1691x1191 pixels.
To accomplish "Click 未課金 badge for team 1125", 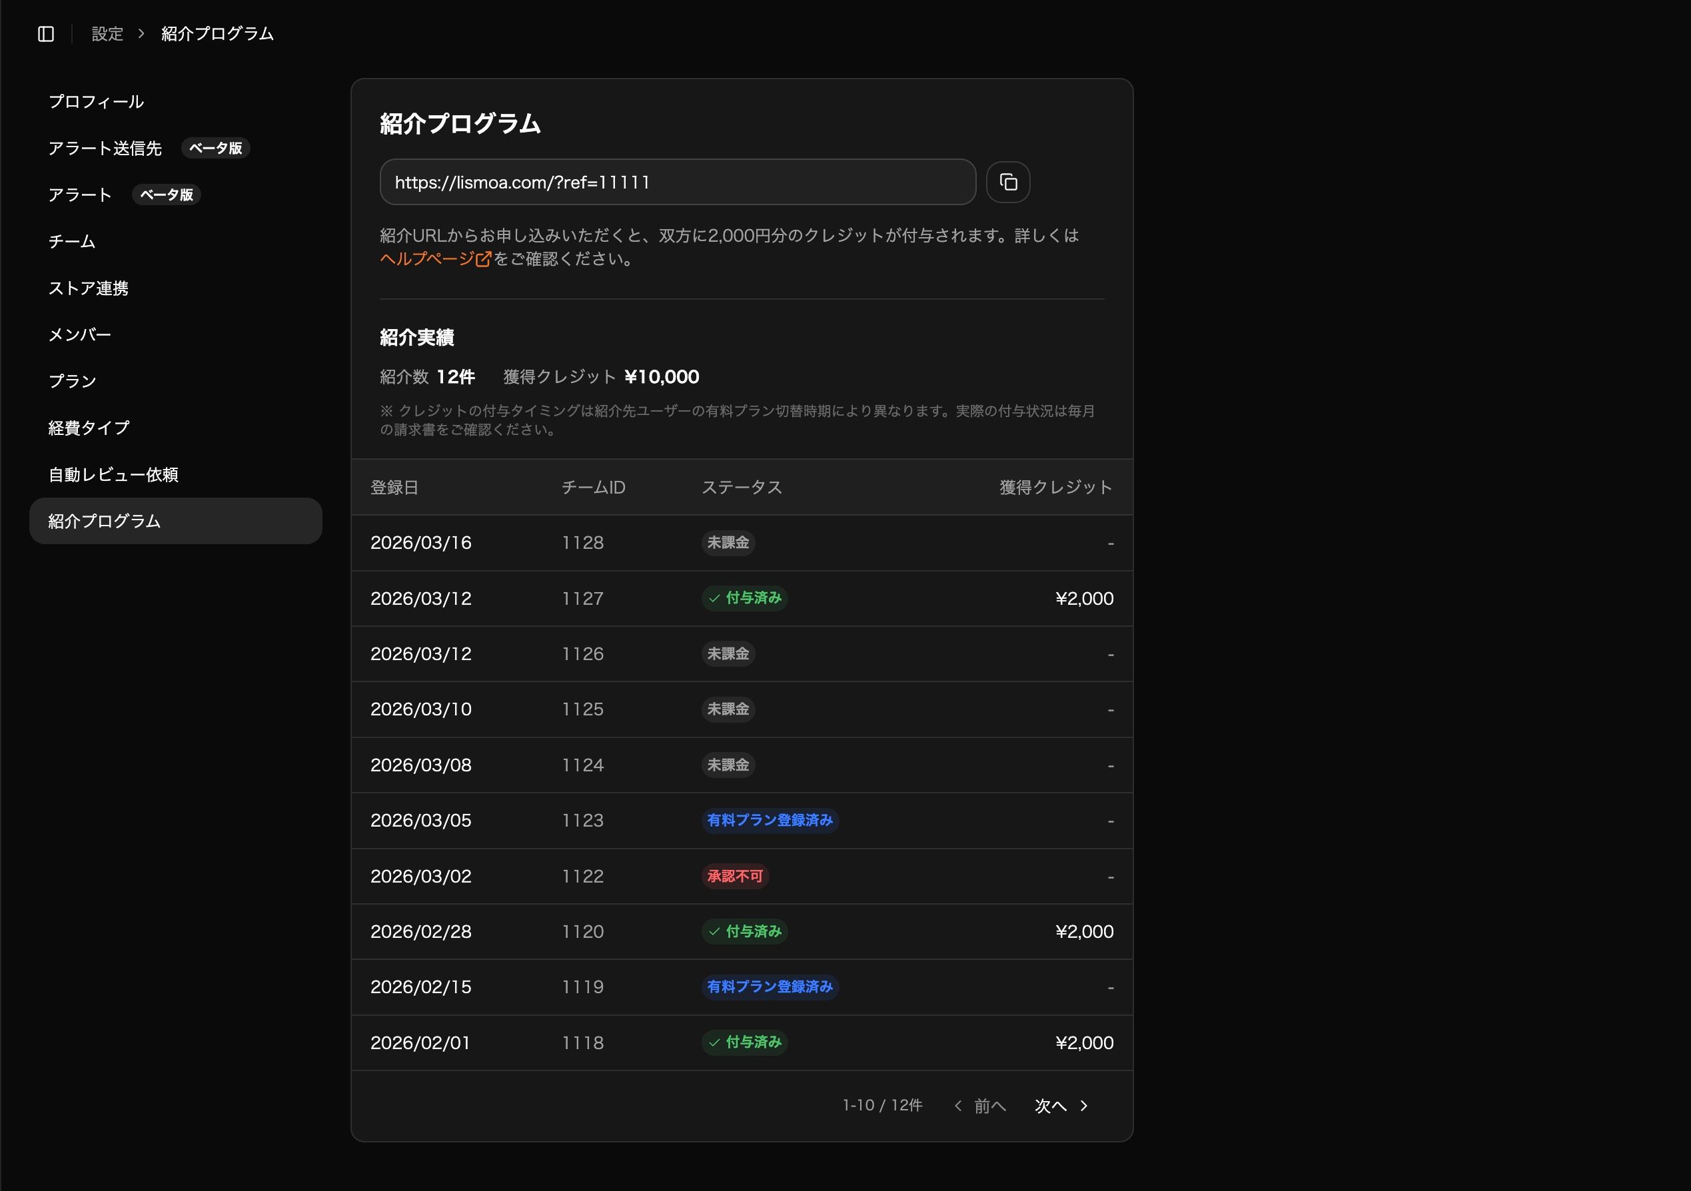I will [728, 709].
